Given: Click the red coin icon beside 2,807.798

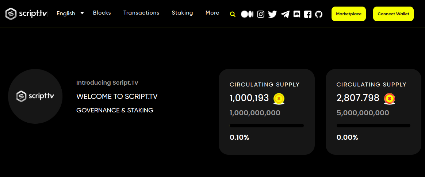Looking at the screenshot, I should tap(390, 98).
